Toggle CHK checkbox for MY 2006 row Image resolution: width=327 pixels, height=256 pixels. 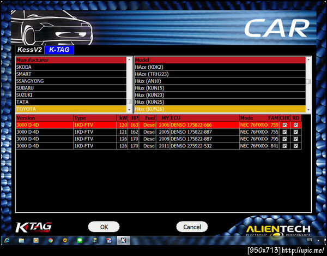click(x=284, y=125)
